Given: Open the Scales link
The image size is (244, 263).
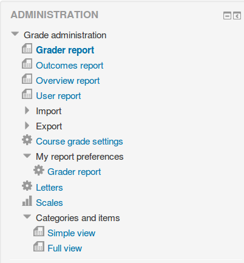Looking at the screenshot, I should coord(49,203).
